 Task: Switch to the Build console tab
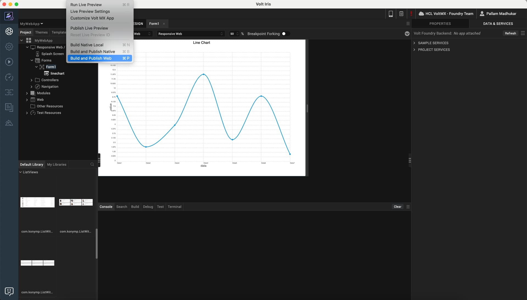135,207
